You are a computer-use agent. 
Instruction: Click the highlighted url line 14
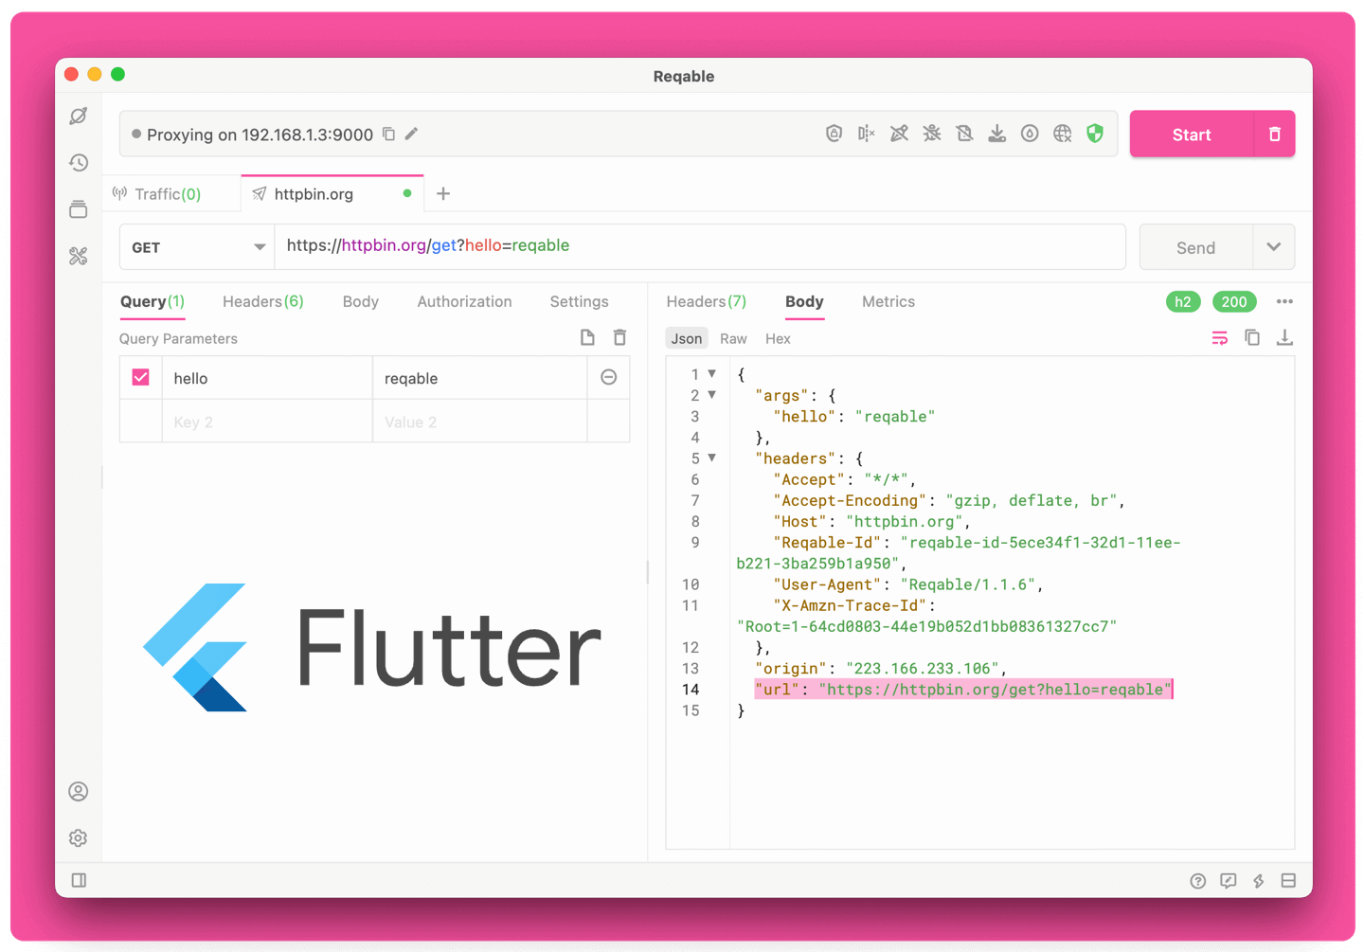coord(964,690)
